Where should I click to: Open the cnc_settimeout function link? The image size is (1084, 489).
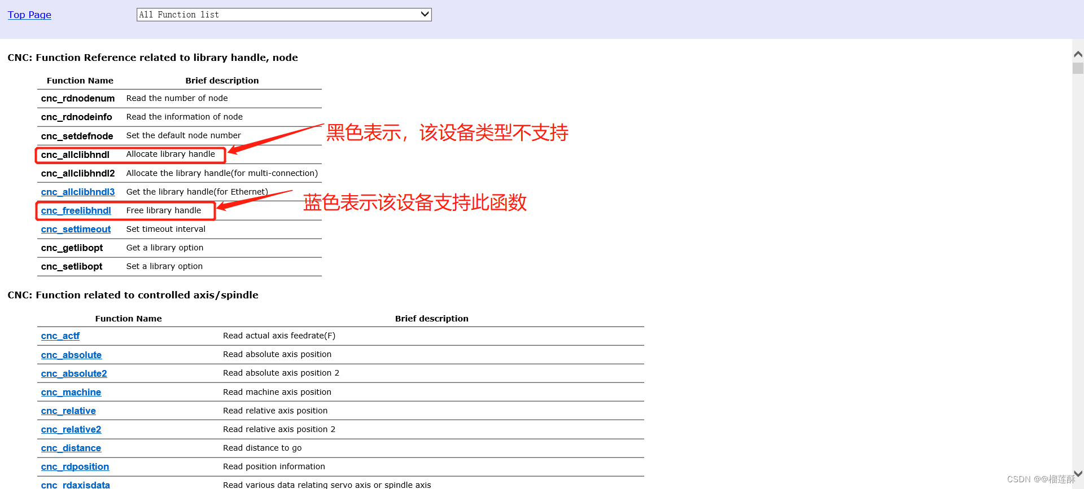tap(76, 229)
